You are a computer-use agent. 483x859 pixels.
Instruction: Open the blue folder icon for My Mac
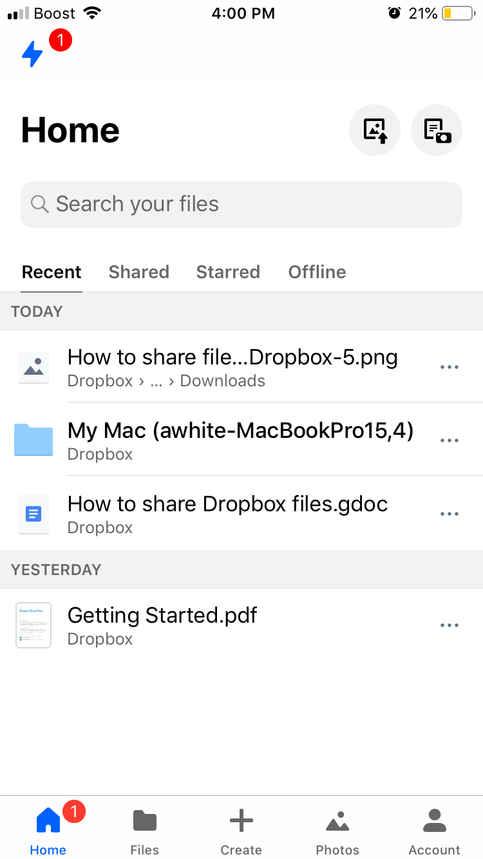click(x=33, y=440)
